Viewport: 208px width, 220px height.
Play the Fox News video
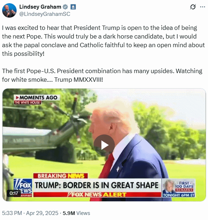[x=104, y=145]
